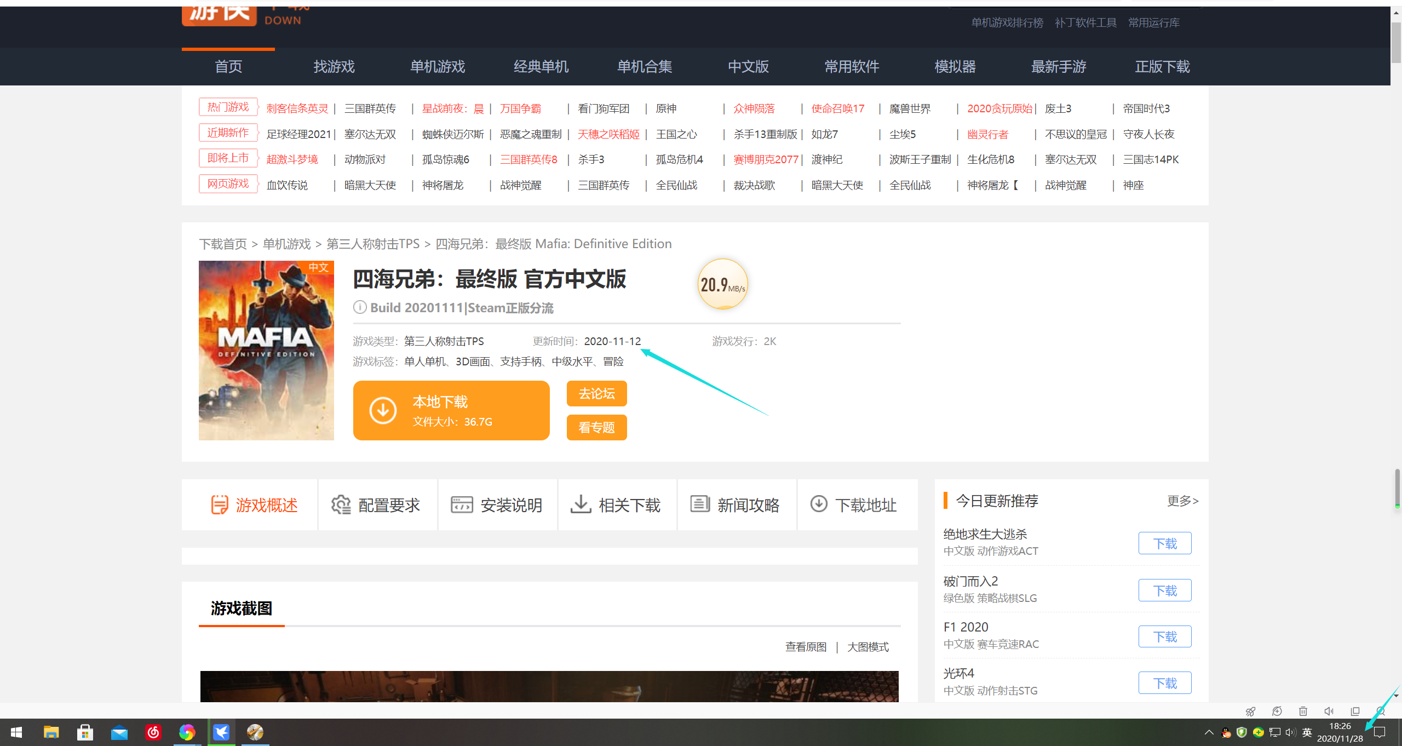Open the 单机游戏 navigation menu item
Viewport: 1402px width, 746px height.
coord(437,67)
